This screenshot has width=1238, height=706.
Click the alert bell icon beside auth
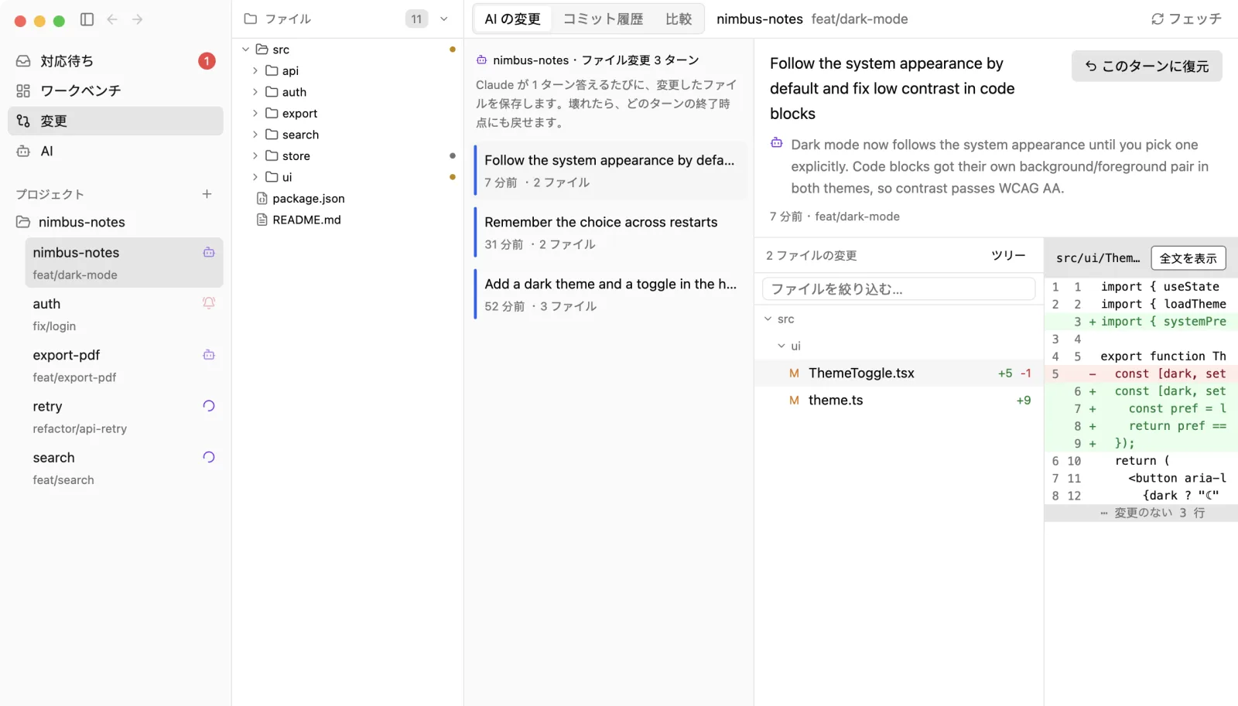(209, 303)
